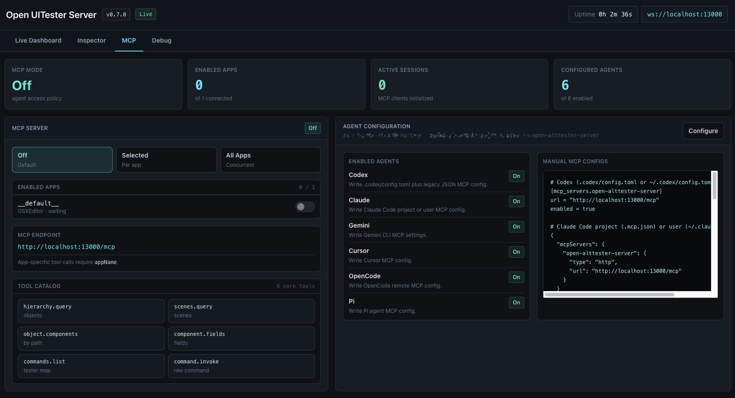The image size is (735, 398).
Task: Click the '"type": "http",' config line
Action: pyautogui.click(x=593, y=262)
